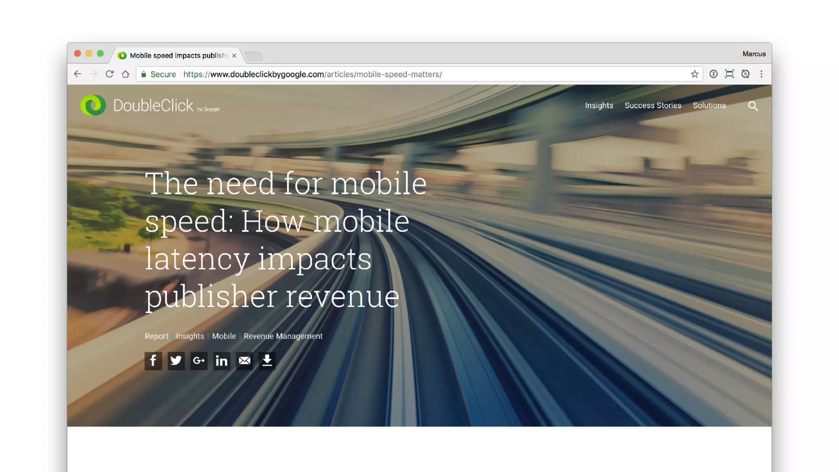The height and width of the screenshot is (472, 839).
Task: Share article on LinkedIn
Action: coord(222,361)
